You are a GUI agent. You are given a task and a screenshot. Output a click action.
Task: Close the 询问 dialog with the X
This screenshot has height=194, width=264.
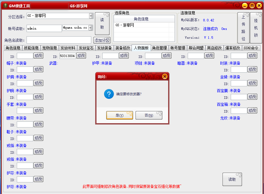(165, 77)
